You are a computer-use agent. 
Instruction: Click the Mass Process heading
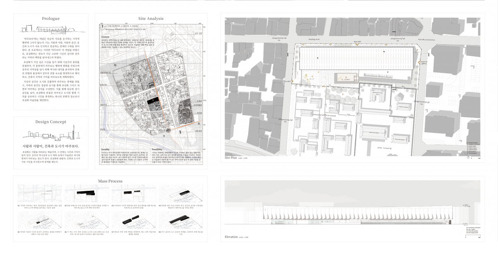[110, 181]
